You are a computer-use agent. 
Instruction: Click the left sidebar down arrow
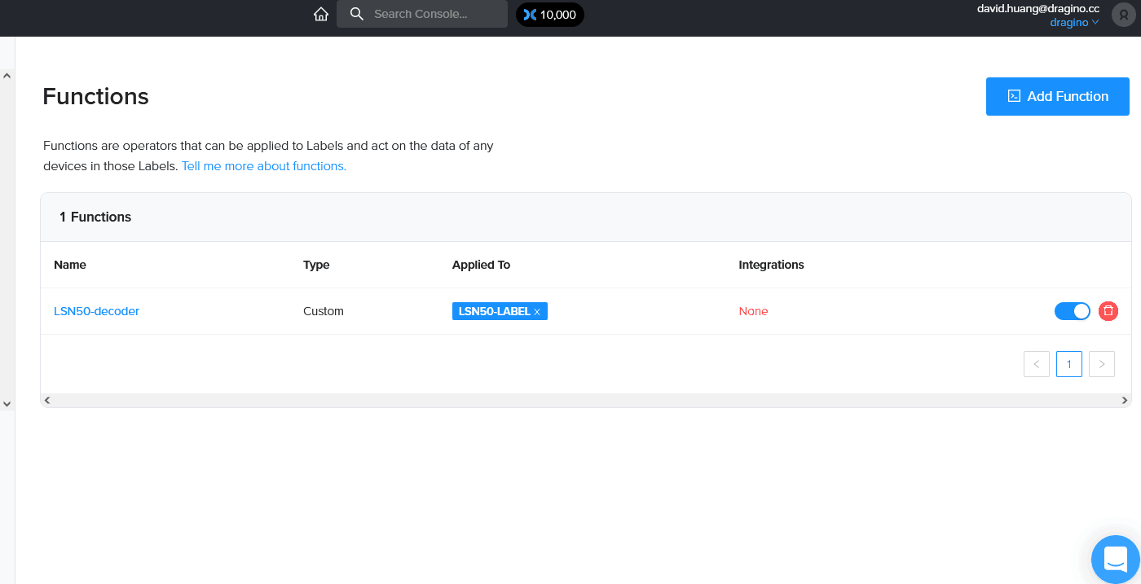(x=7, y=403)
